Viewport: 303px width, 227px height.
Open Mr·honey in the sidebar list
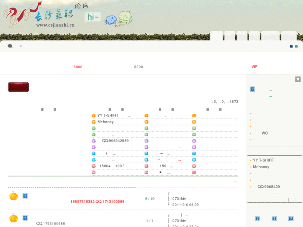tap(261, 167)
